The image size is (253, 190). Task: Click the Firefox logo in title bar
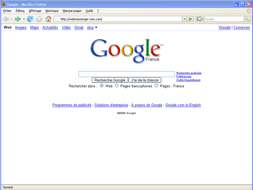point(4,4)
